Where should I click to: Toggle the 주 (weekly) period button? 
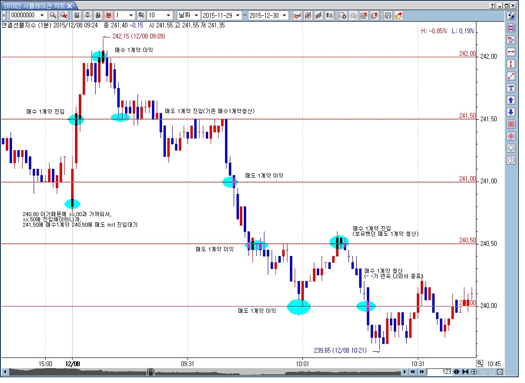87,15
